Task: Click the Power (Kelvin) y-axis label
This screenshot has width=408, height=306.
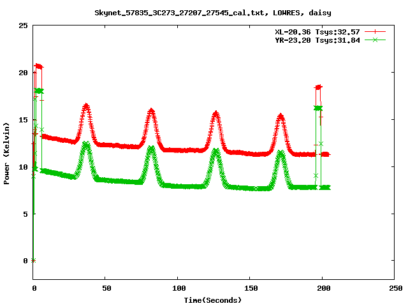Action: 6,153
